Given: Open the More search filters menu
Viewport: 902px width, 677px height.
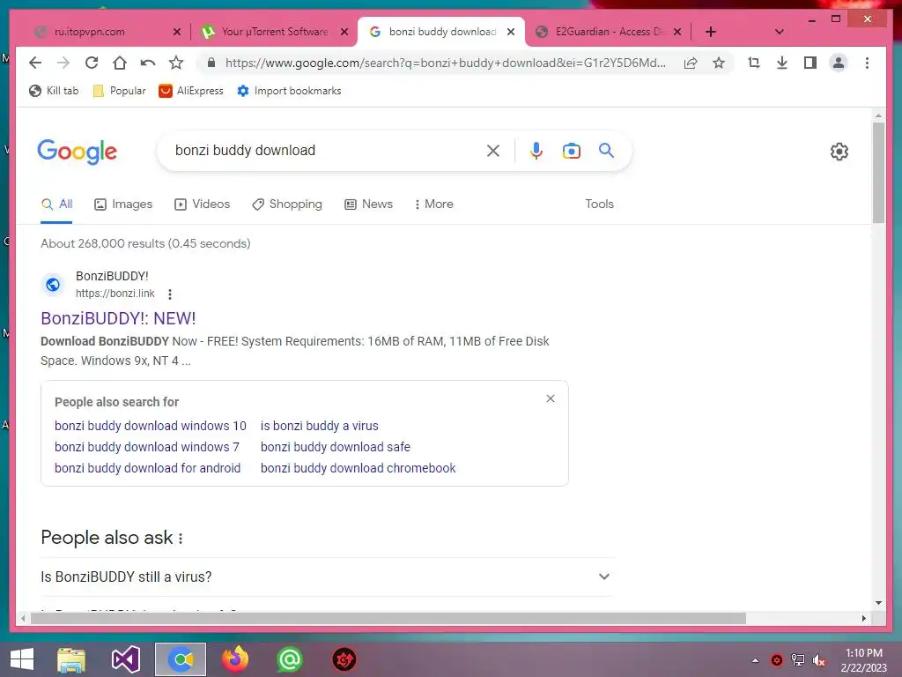Looking at the screenshot, I should [x=433, y=205].
